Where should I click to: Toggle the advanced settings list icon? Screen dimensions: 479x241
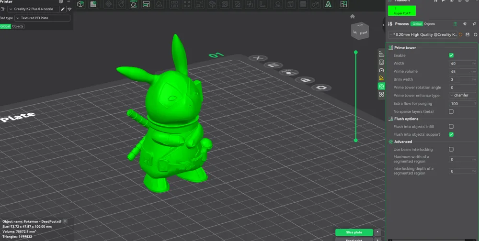[x=455, y=24]
